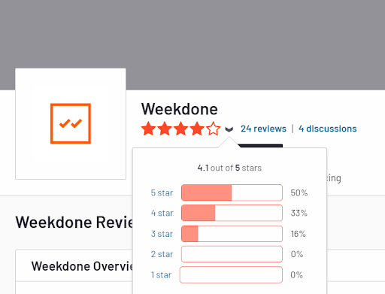Filter by 5 star reviews
This screenshot has width=385, height=294.
coord(162,192)
